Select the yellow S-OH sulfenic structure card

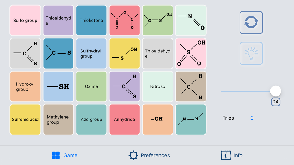coord(124,53)
